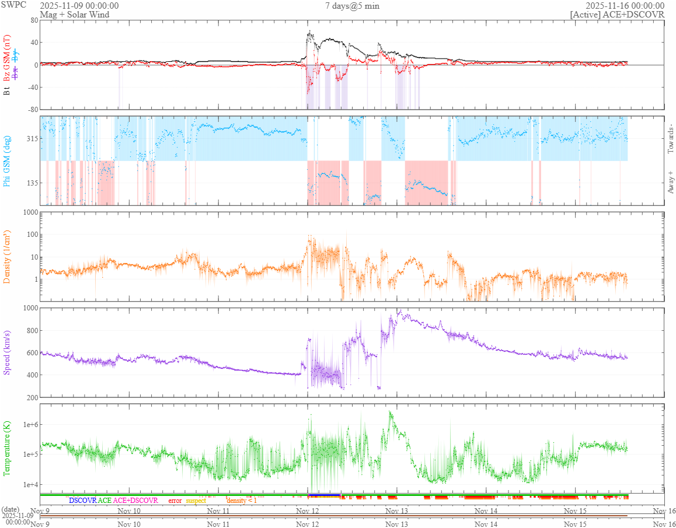Click the 100 tick on Density axis
Screen dimensions: 676x528
(x=32, y=235)
